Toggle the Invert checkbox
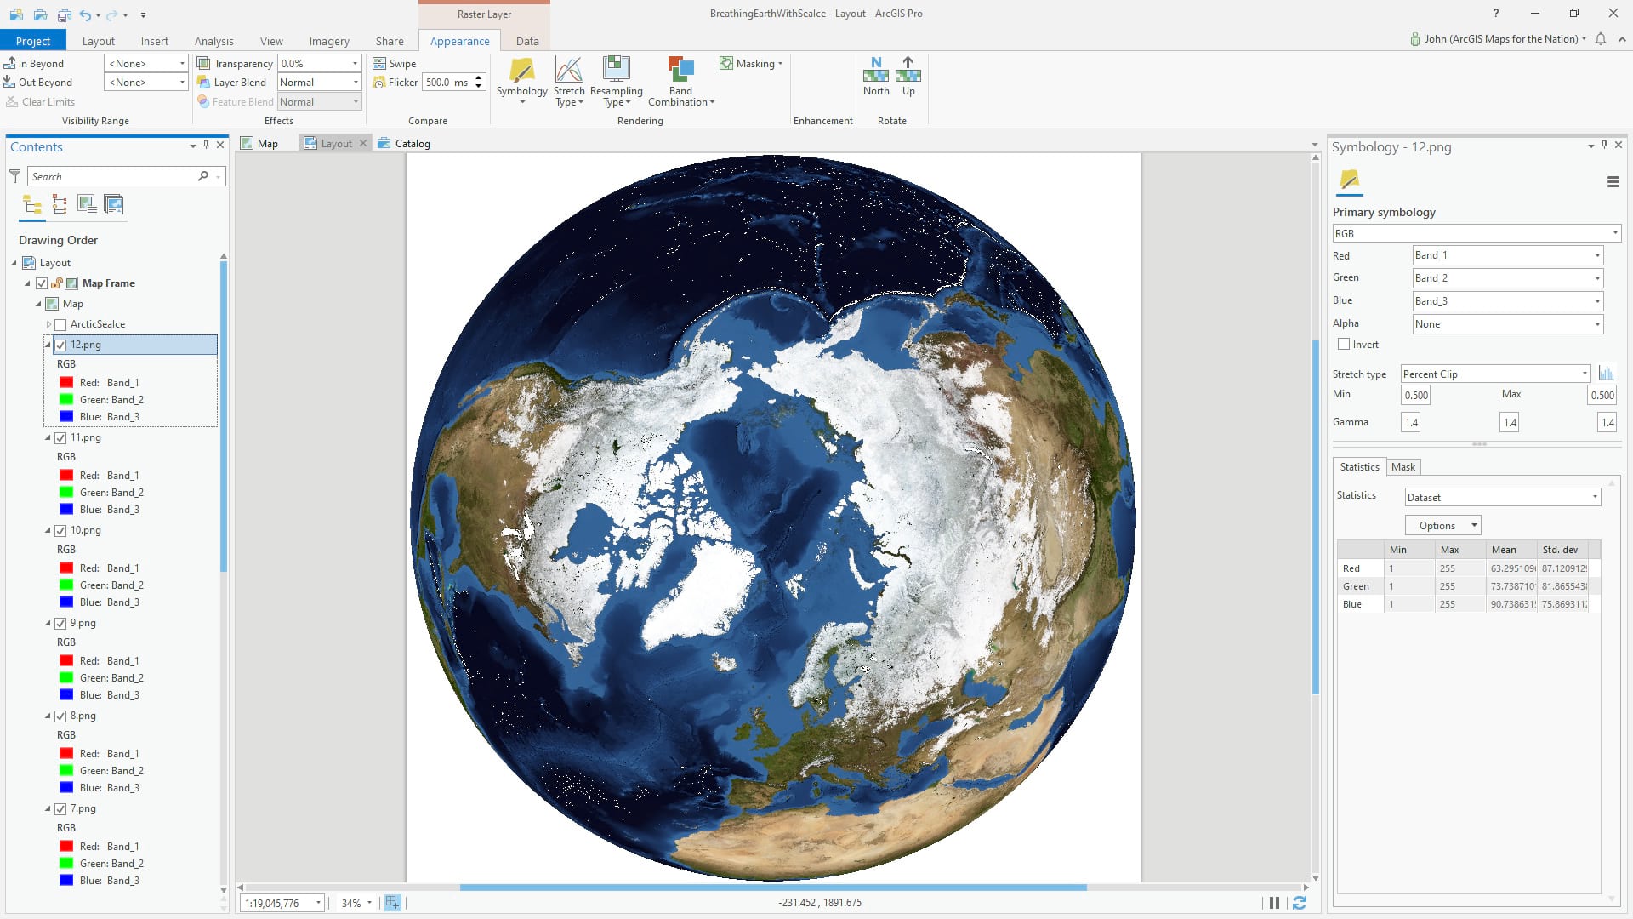This screenshot has width=1633, height=919. pos(1344,345)
